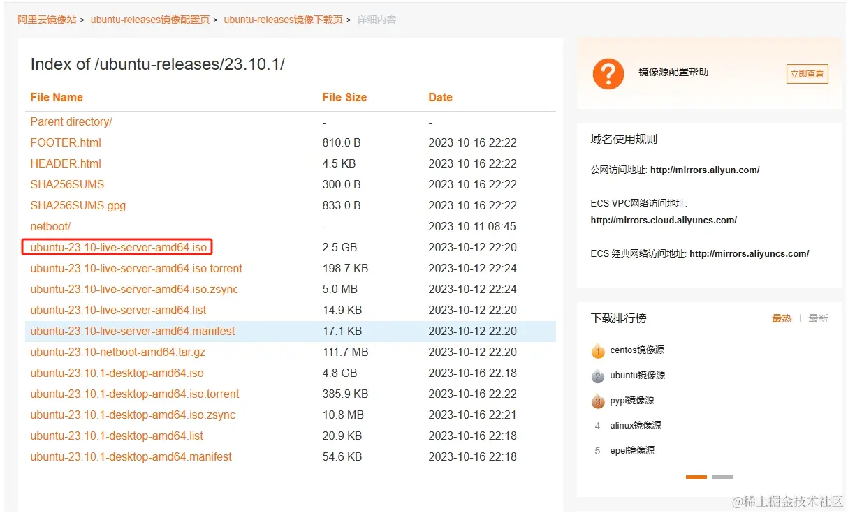Click the gold medal icon beside centos镜像源
This screenshot has height=513, width=848.
point(597,350)
